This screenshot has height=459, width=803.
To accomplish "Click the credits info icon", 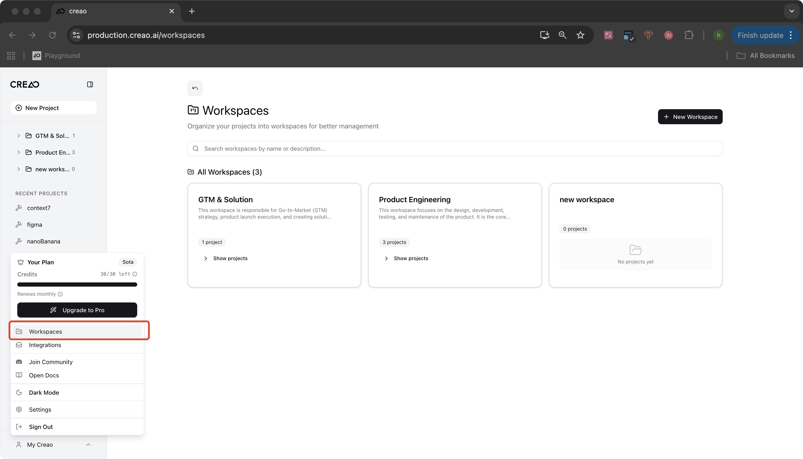I will tap(135, 274).
